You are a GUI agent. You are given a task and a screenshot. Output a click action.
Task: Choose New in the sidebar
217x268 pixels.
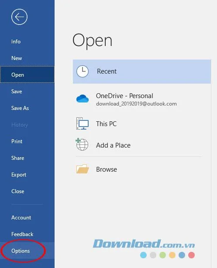[27, 58]
